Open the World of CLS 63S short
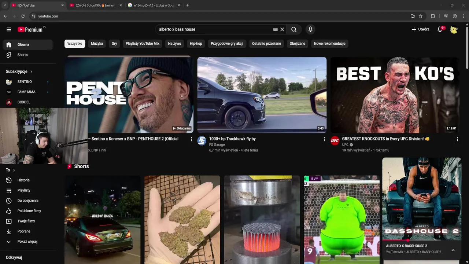The width and height of the screenshot is (469, 264). pos(103,220)
